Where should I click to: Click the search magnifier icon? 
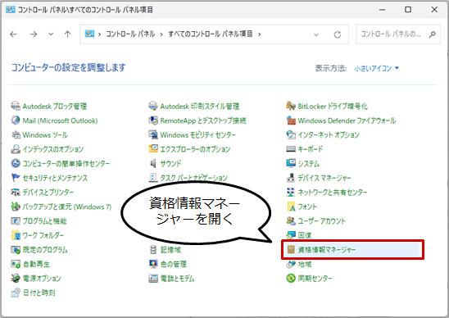pos(433,34)
